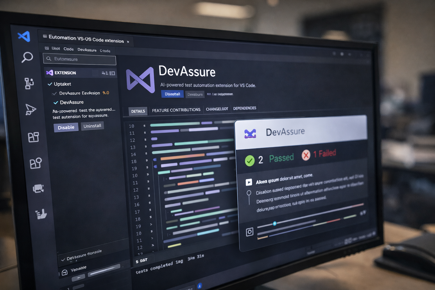
Task: Click the Disable button for DevAssure
Action: tap(66, 127)
